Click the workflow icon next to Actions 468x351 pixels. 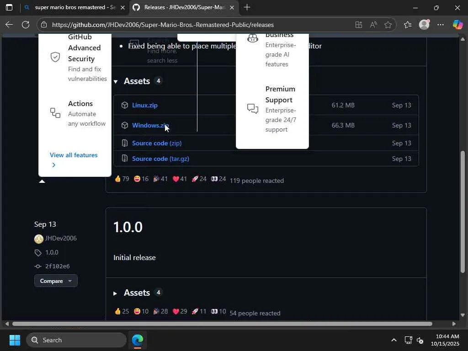(55, 113)
